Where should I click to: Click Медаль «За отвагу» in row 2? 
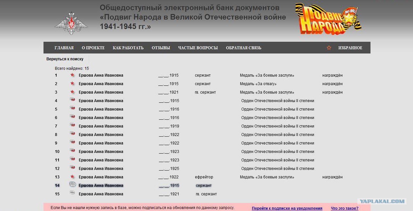[x=258, y=84]
